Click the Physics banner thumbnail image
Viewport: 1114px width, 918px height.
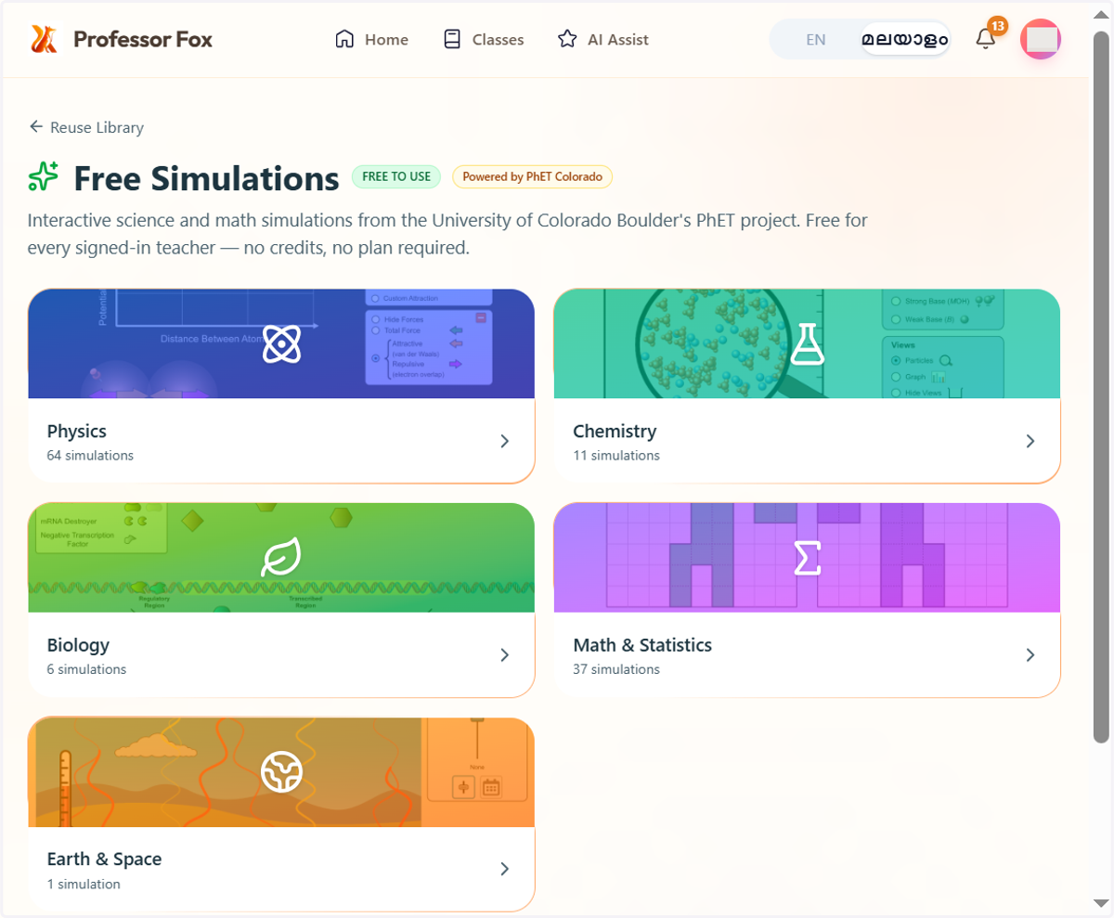coord(281,343)
